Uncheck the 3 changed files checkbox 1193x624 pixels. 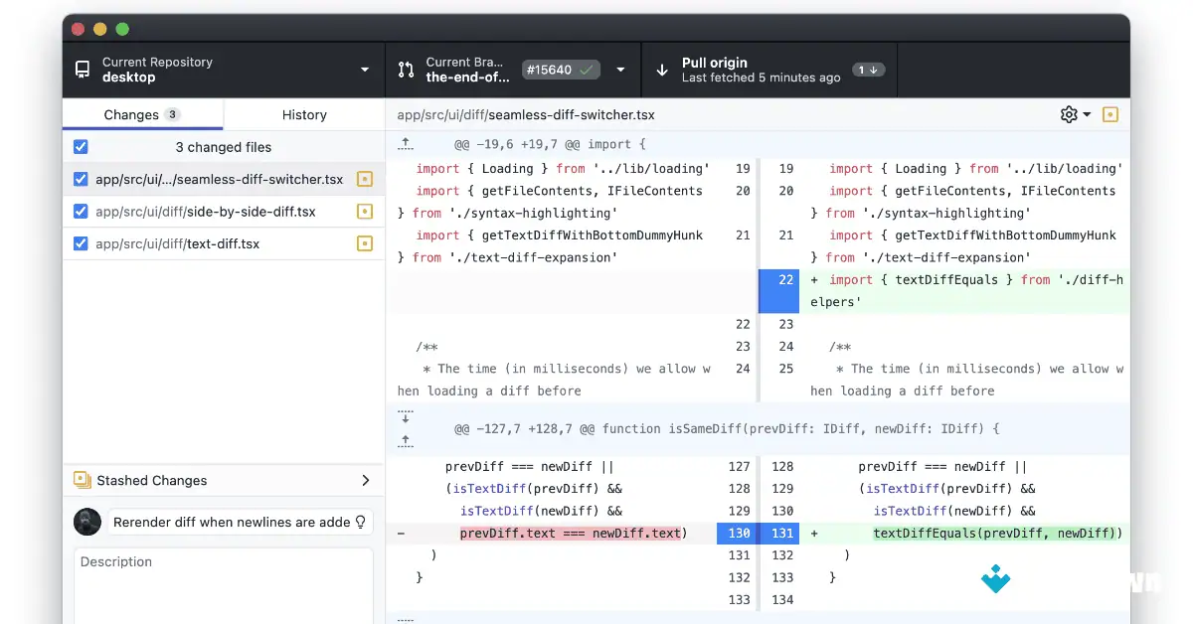click(x=81, y=146)
